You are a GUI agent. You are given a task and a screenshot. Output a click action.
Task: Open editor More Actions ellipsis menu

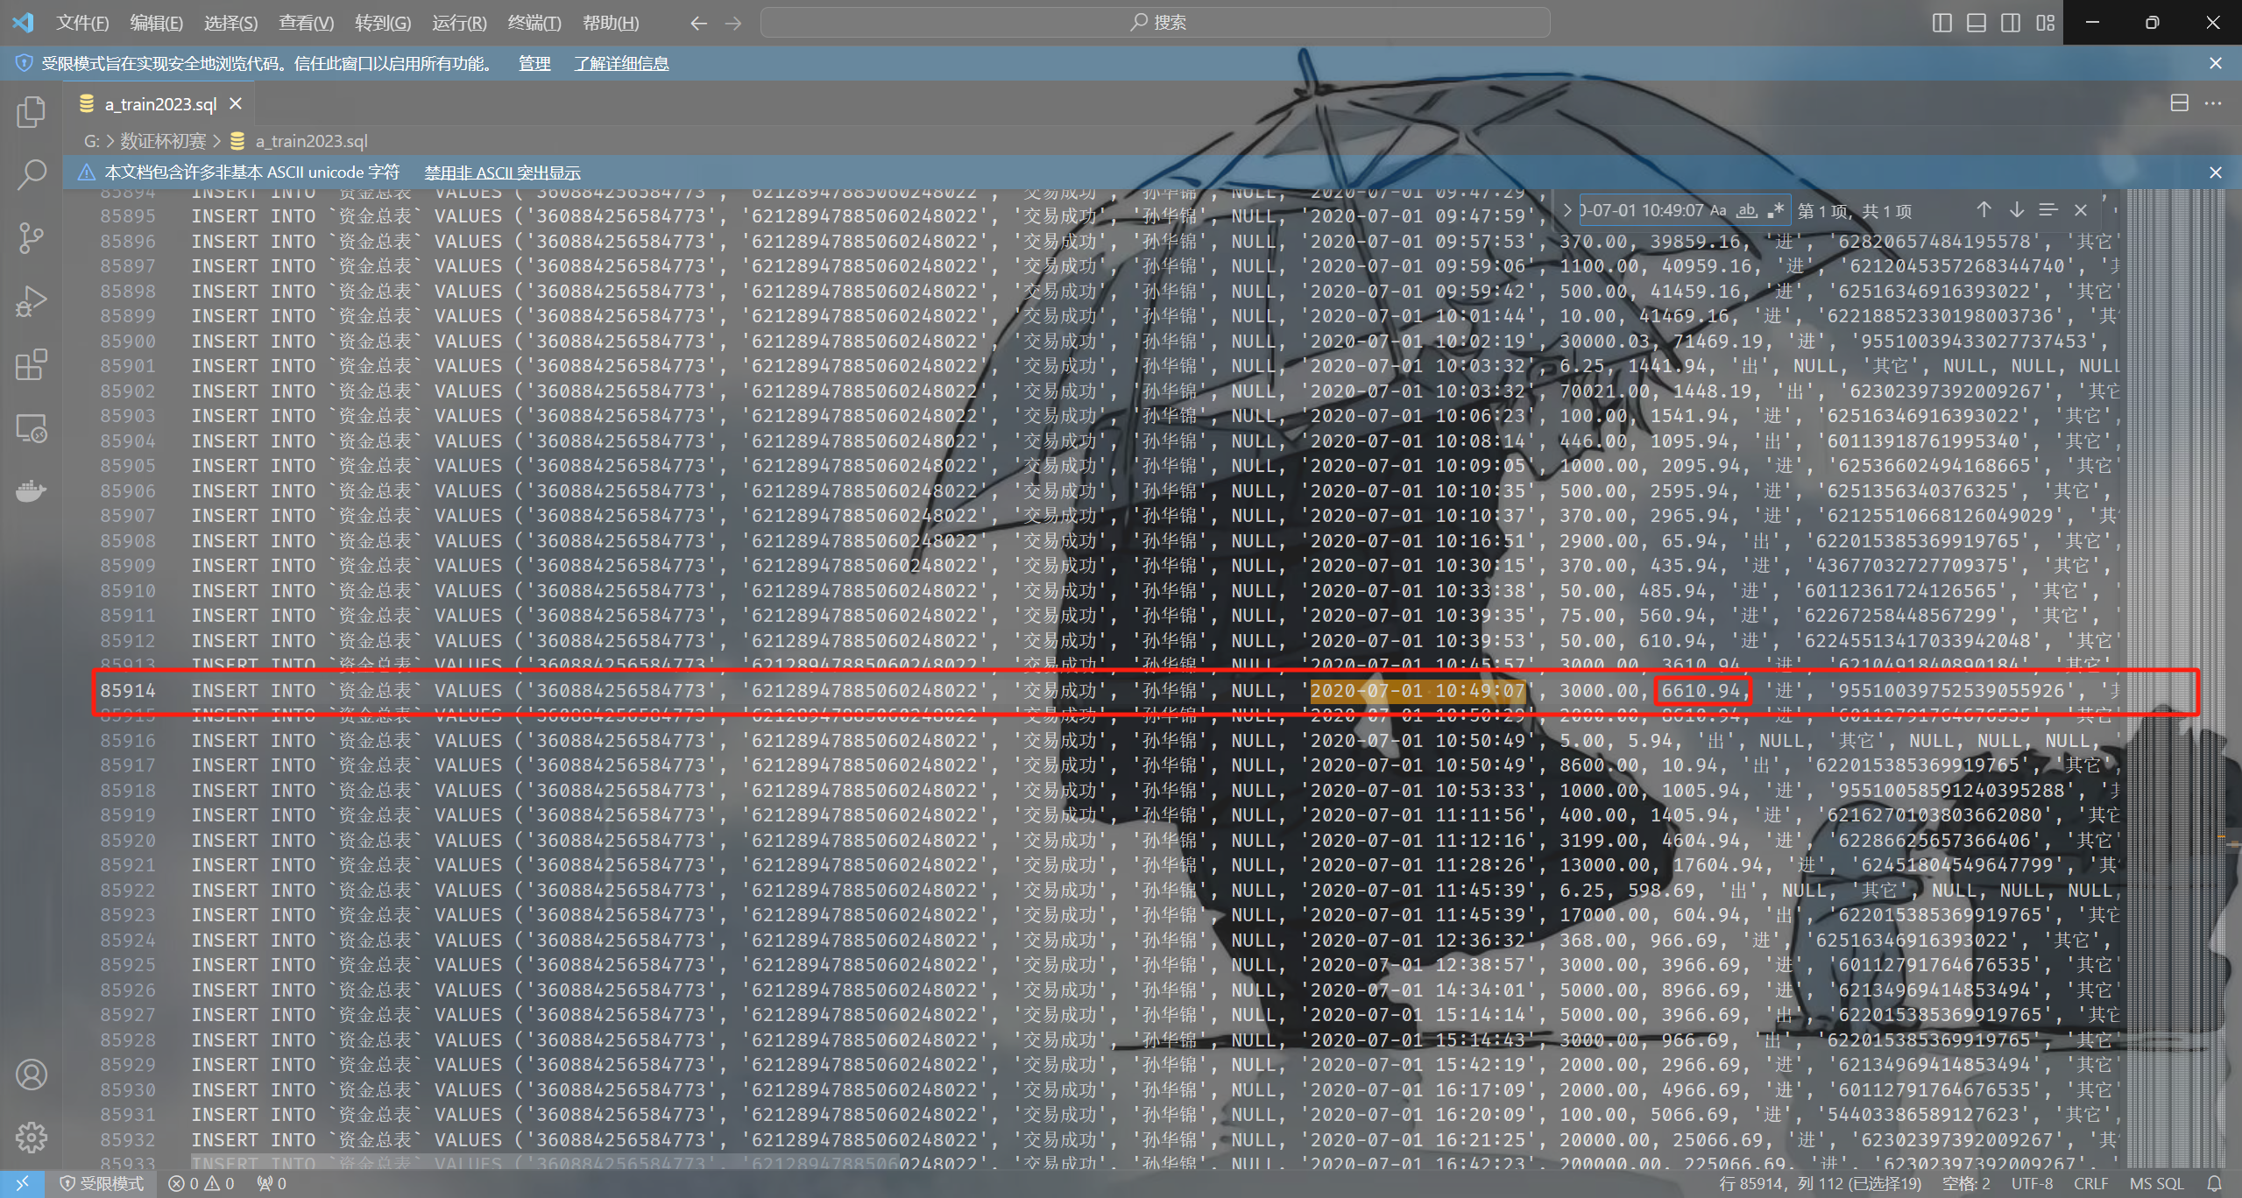pyautogui.click(x=2214, y=103)
